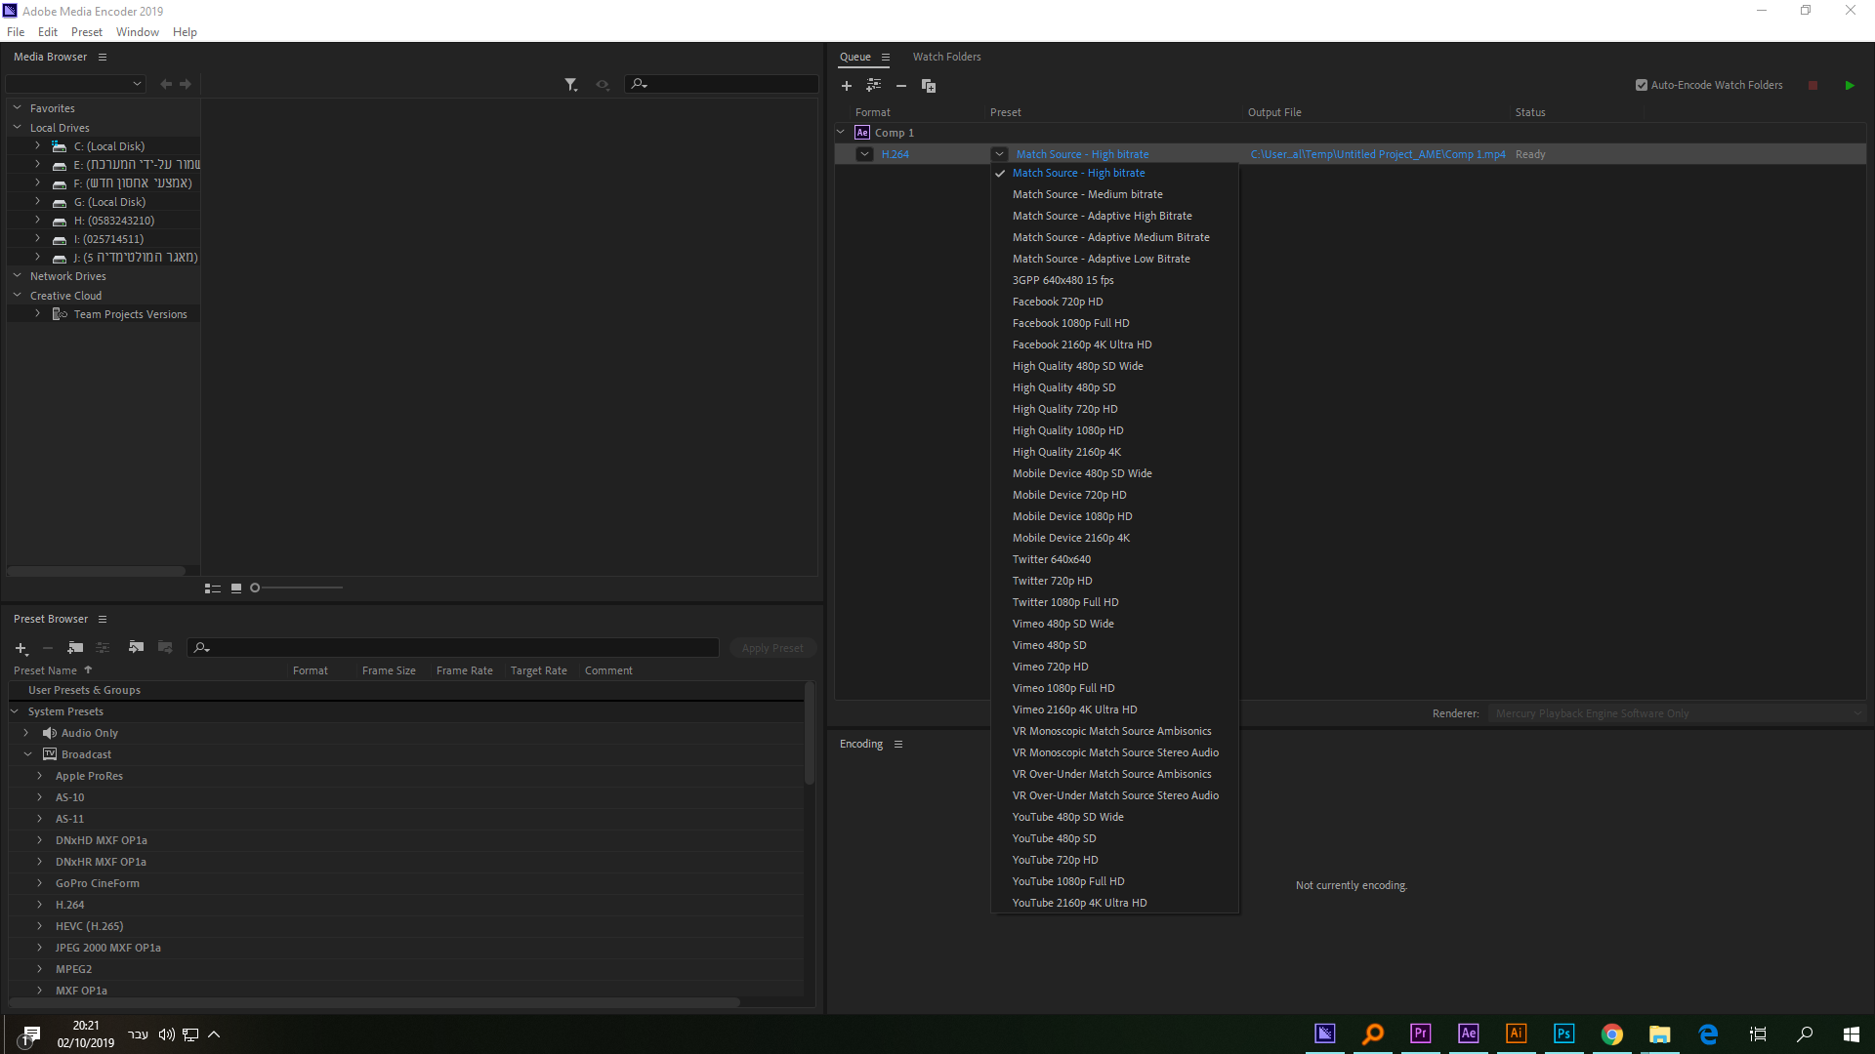Switch to the Watch Folders tab
This screenshot has height=1054, width=1875.
pyautogui.click(x=946, y=57)
